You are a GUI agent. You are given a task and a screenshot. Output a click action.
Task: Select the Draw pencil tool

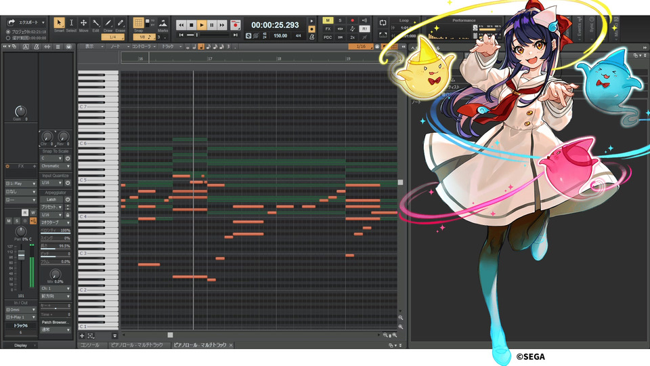(108, 23)
